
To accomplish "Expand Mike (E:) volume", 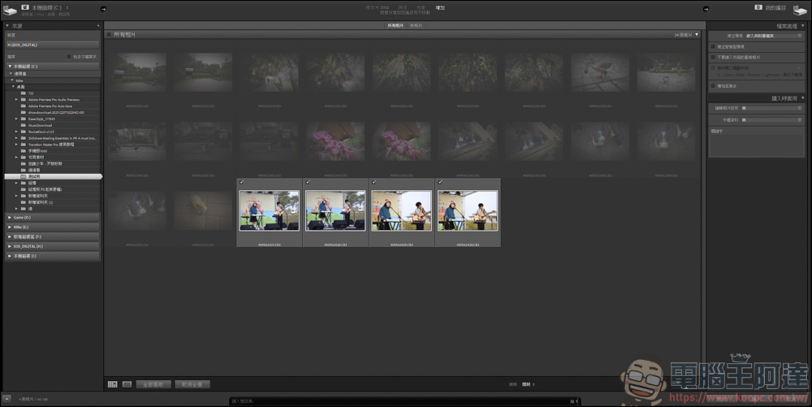I will (10, 227).
